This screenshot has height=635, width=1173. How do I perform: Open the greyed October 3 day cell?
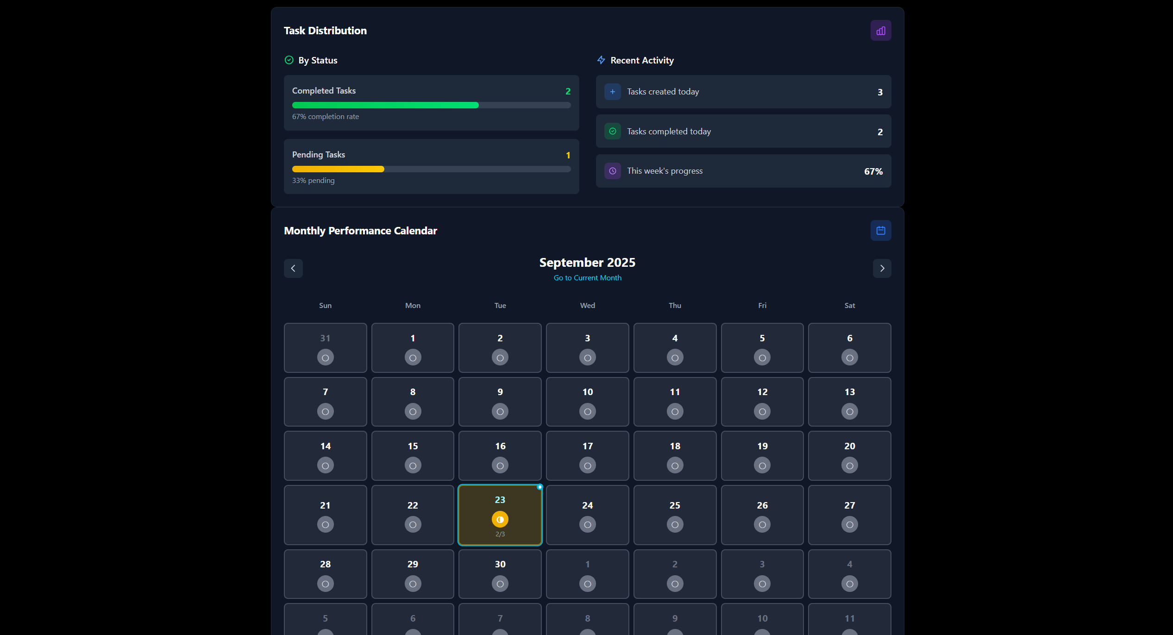tap(762, 574)
